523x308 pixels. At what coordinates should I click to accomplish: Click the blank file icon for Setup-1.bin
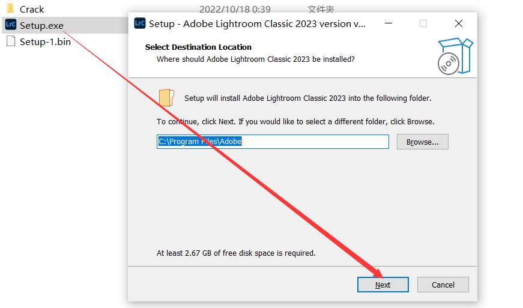tap(11, 41)
